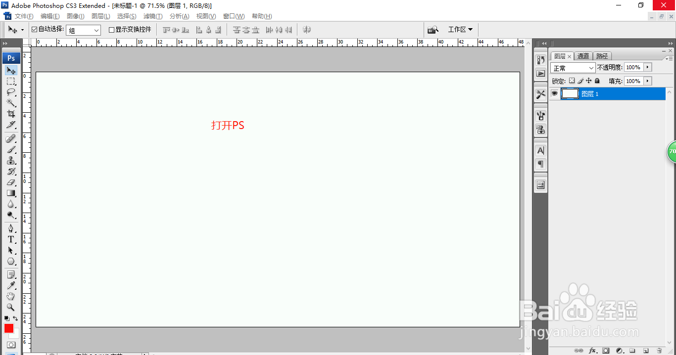Toggle Quick Mask mode
This screenshot has height=355, width=676.
point(11,345)
